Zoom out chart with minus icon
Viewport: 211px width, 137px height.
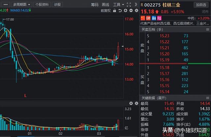pyautogui.click(x=131, y=11)
